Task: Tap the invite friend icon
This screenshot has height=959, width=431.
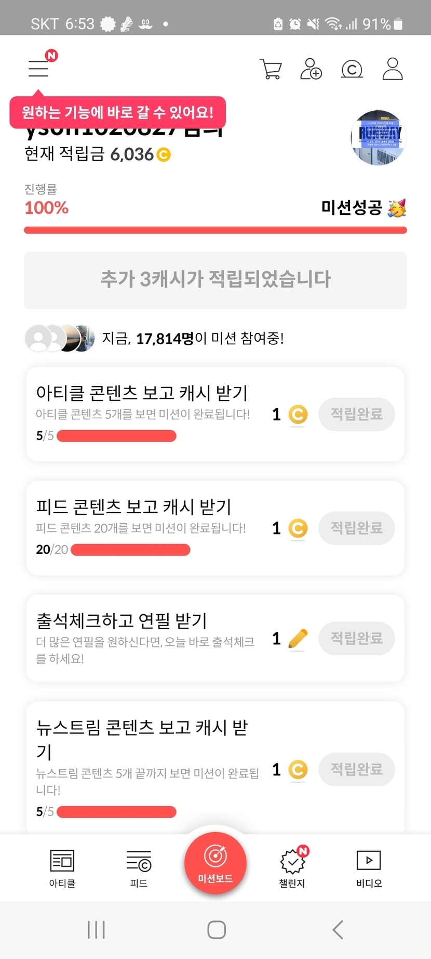Action: (x=311, y=69)
